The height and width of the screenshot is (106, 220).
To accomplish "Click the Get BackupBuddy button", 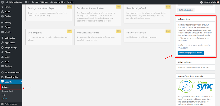I will [186, 10].
